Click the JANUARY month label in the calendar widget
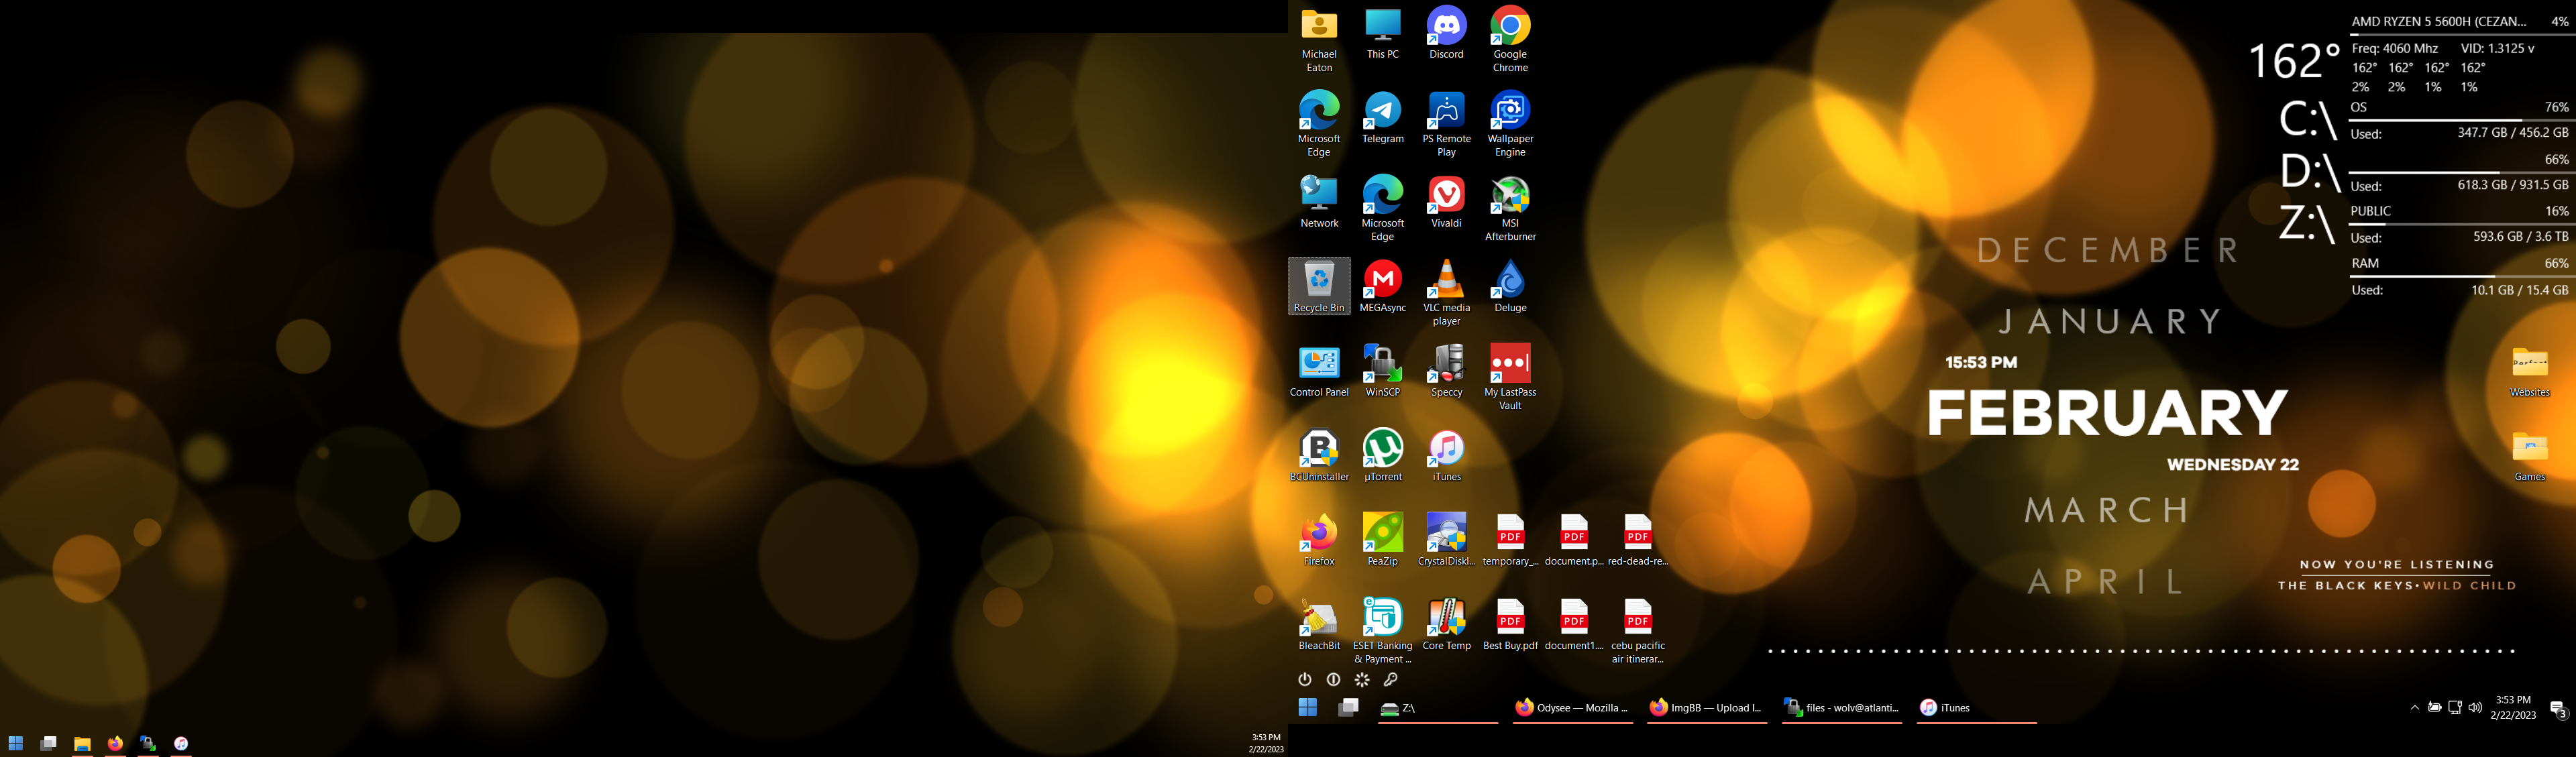This screenshot has width=2576, height=757. 2110,322
